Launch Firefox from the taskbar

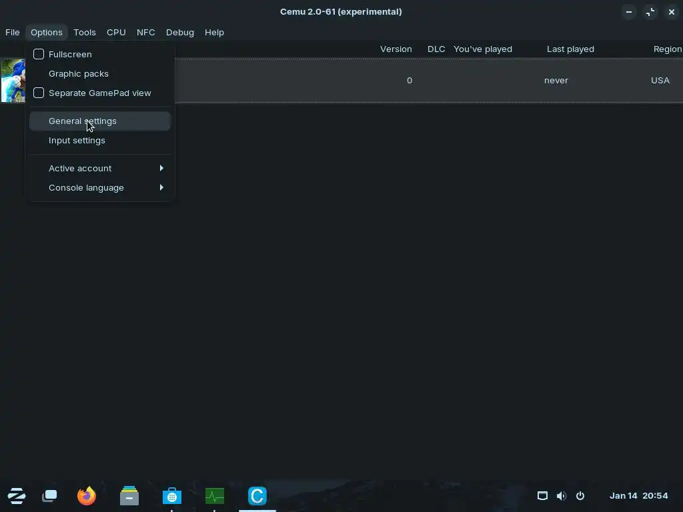click(x=86, y=496)
